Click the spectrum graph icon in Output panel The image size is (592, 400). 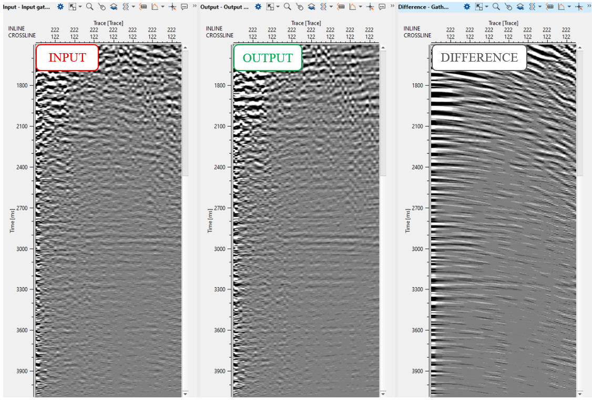coord(352,7)
